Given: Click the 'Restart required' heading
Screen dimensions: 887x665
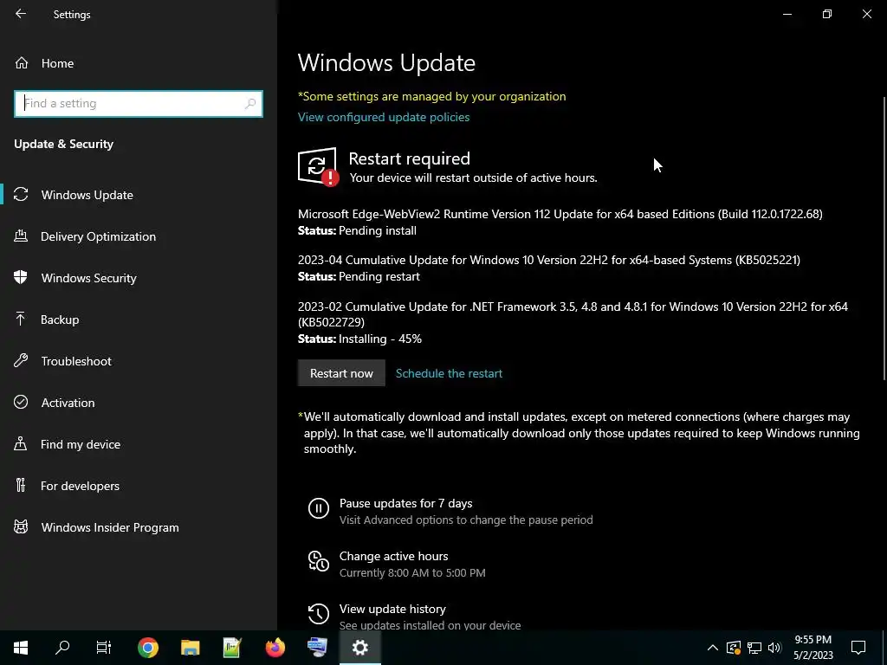Looking at the screenshot, I should pos(409,158).
